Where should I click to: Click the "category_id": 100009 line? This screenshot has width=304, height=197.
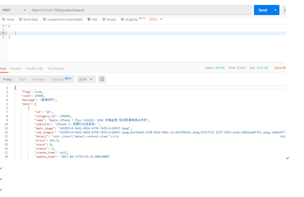pos(53,116)
